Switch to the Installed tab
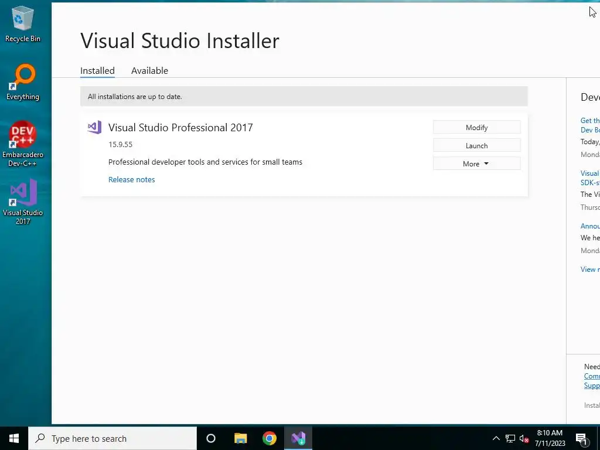The width and height of the screenshot is (600, 450). point(98,71)
